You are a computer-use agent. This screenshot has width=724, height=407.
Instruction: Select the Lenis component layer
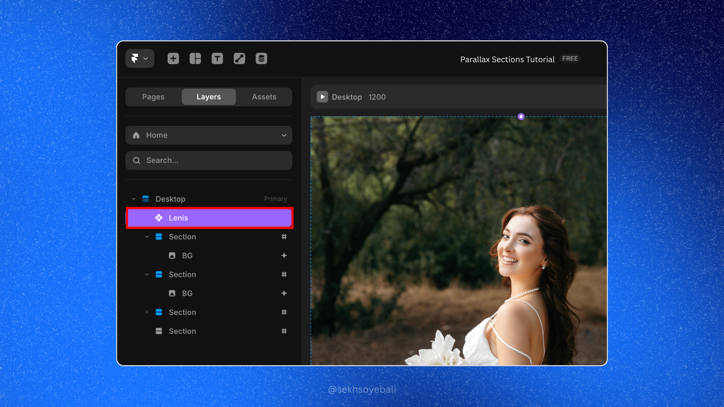point(209,218)
